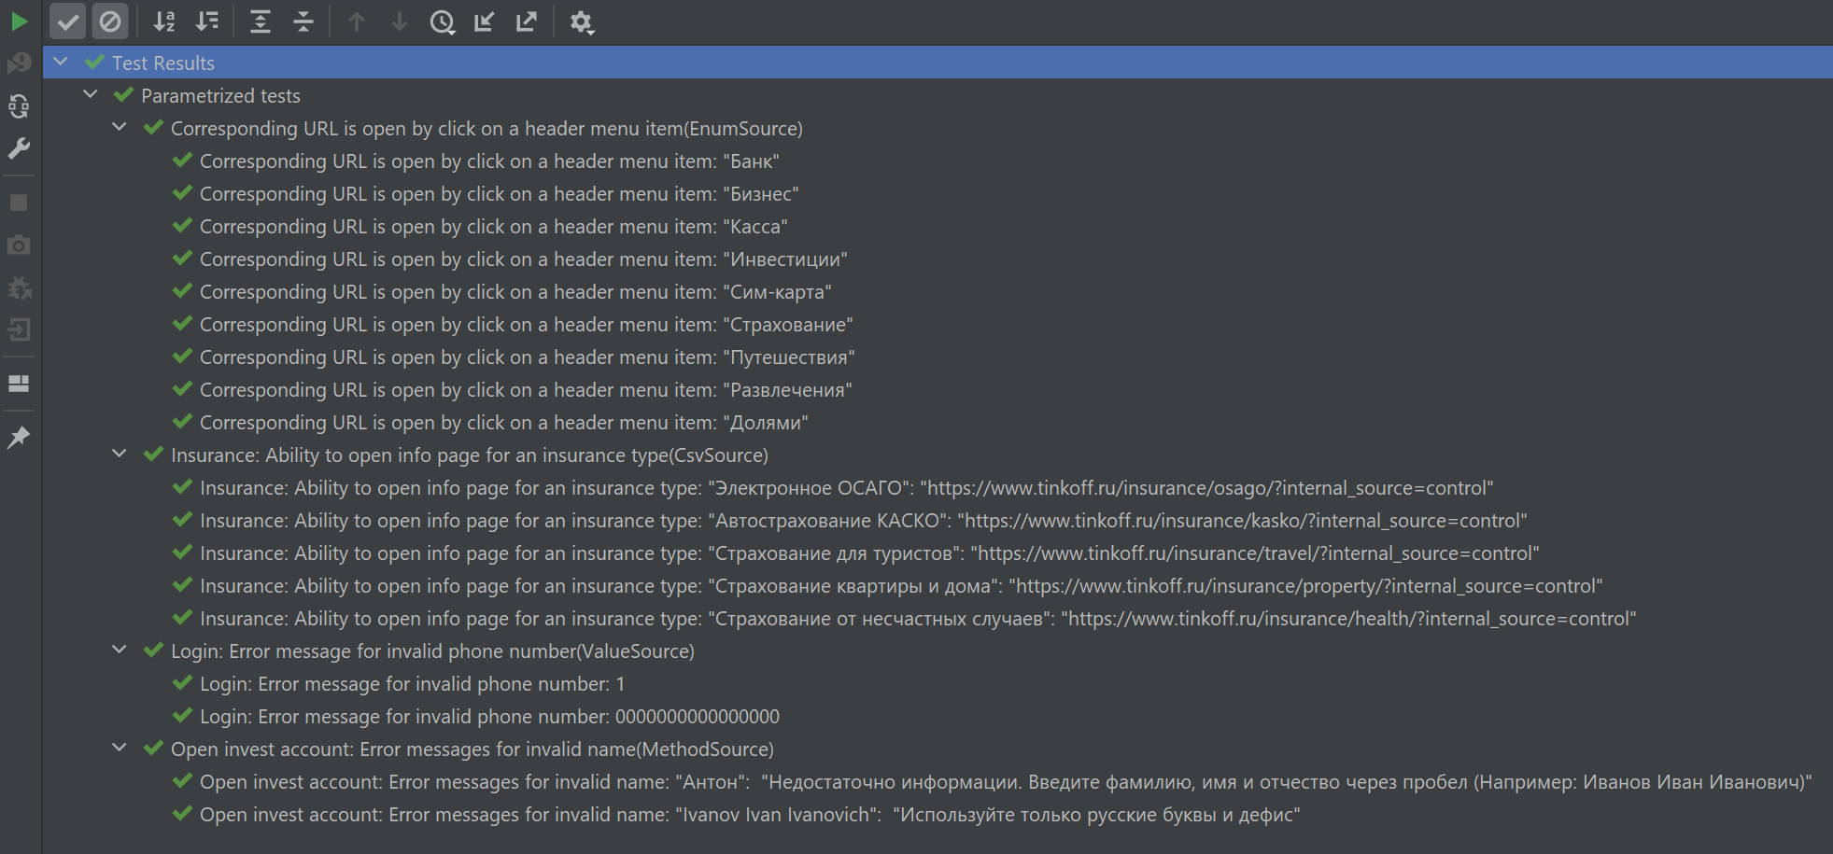Select the Parametrized tests row

click(x=220, y=95)
